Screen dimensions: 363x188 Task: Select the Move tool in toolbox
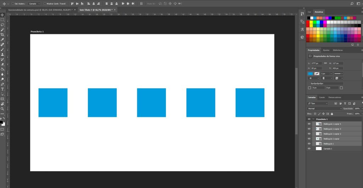point(2,15)
